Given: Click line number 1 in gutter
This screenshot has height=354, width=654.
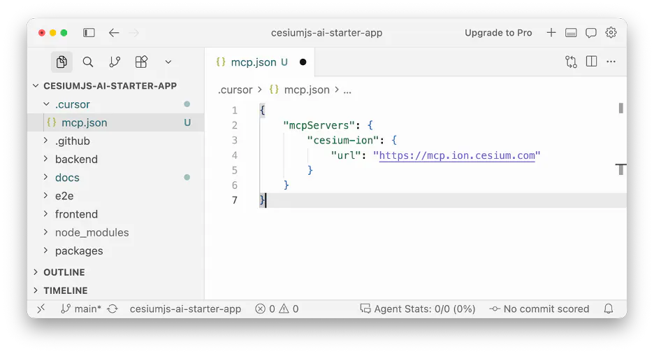Looking at the screenshot, I should click(235, 111).
